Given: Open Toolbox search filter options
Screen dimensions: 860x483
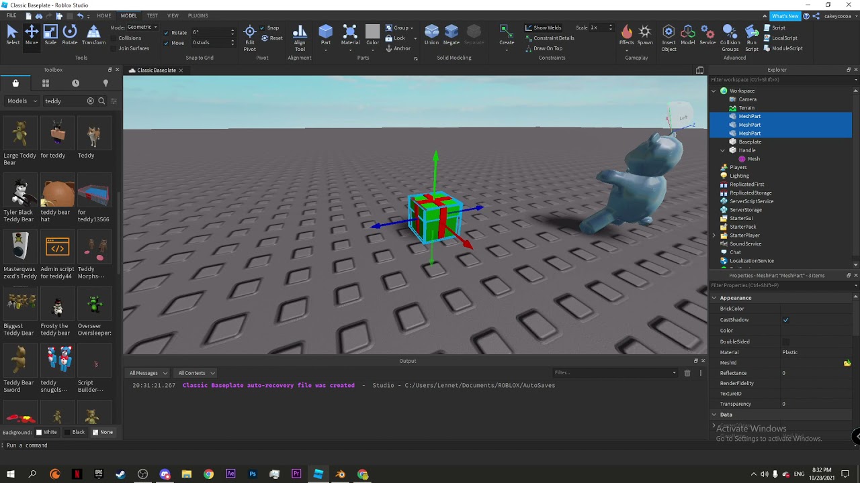Looking at the screenshot, I should (114, 101).
